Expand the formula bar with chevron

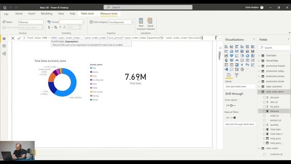220,38
